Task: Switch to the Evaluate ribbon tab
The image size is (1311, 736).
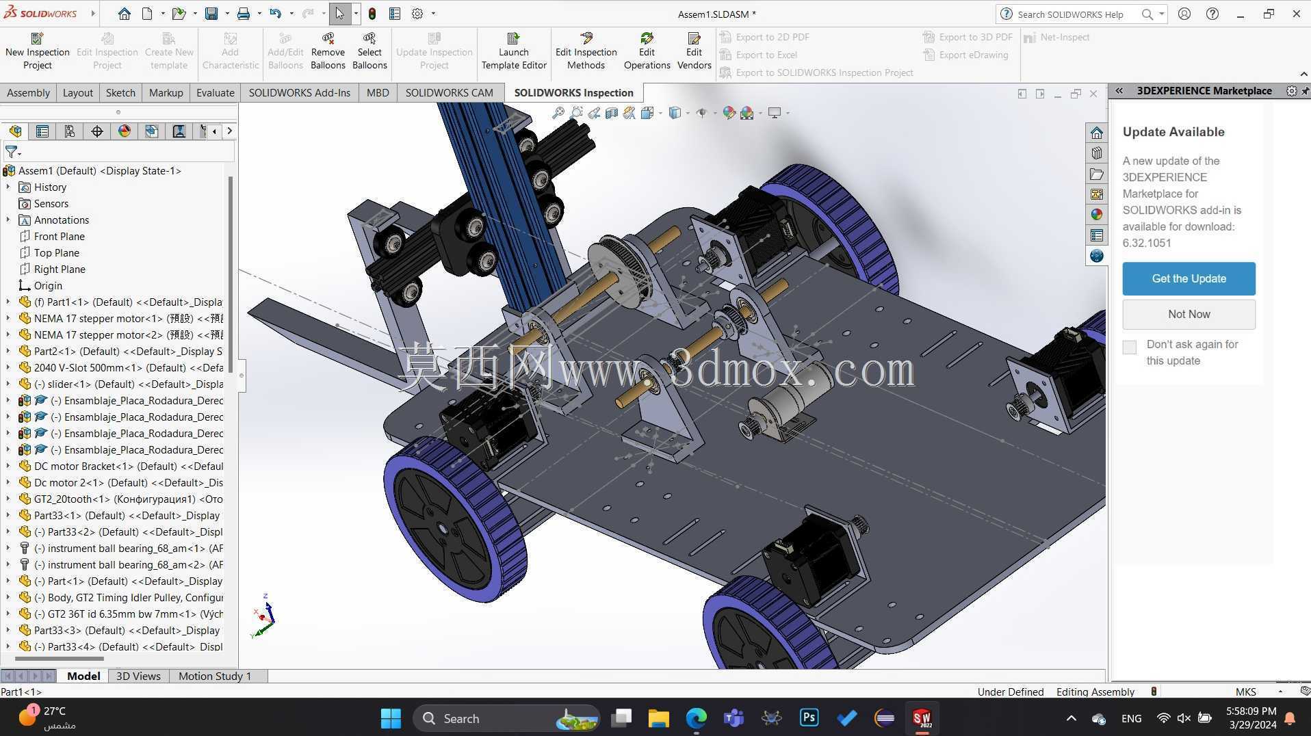Action: tap(215, 92)
